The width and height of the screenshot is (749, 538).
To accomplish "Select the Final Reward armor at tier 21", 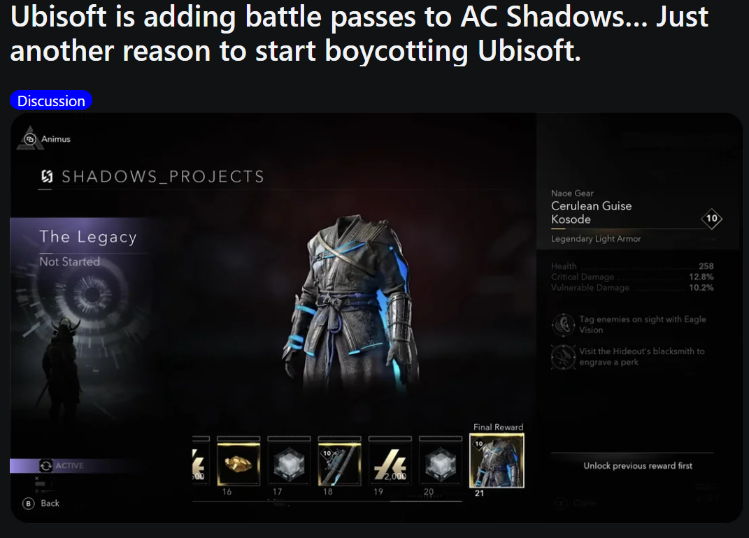I will (x=497, y=460).
